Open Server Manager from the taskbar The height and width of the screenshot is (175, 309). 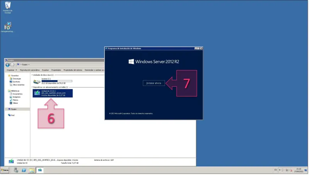tap(16, 170)
